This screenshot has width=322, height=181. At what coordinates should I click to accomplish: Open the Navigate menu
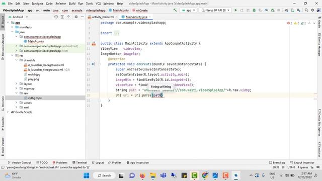(38, 4)
